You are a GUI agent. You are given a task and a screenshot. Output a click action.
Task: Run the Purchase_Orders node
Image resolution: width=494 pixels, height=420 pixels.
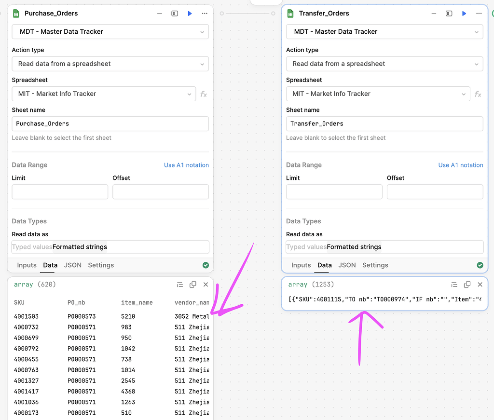tap(189, 14)
